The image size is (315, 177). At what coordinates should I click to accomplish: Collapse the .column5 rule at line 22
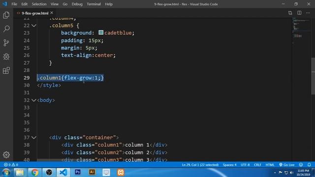click(34, 26)
